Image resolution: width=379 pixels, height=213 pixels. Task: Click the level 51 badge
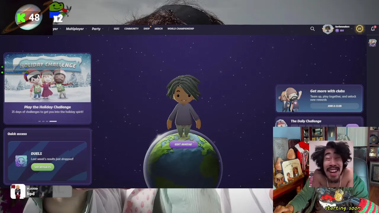tap(359, 29)
